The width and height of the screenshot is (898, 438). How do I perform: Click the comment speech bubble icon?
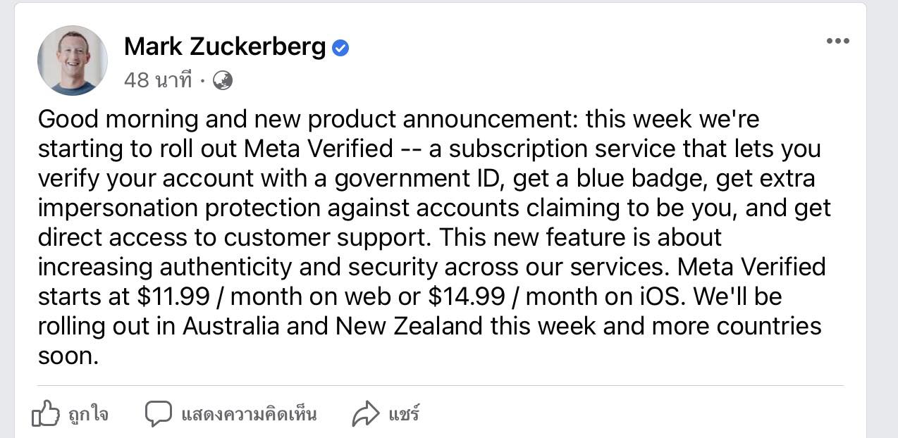tap(159, 413)
